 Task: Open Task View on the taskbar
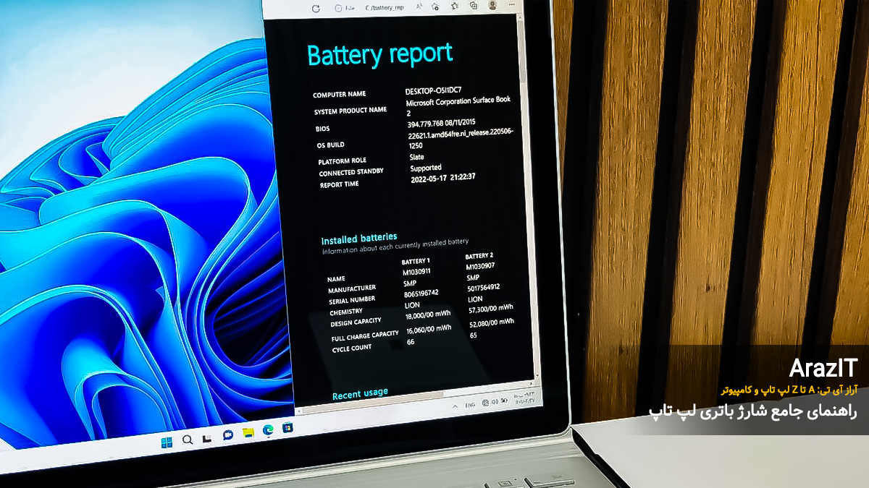pos(207,437)
